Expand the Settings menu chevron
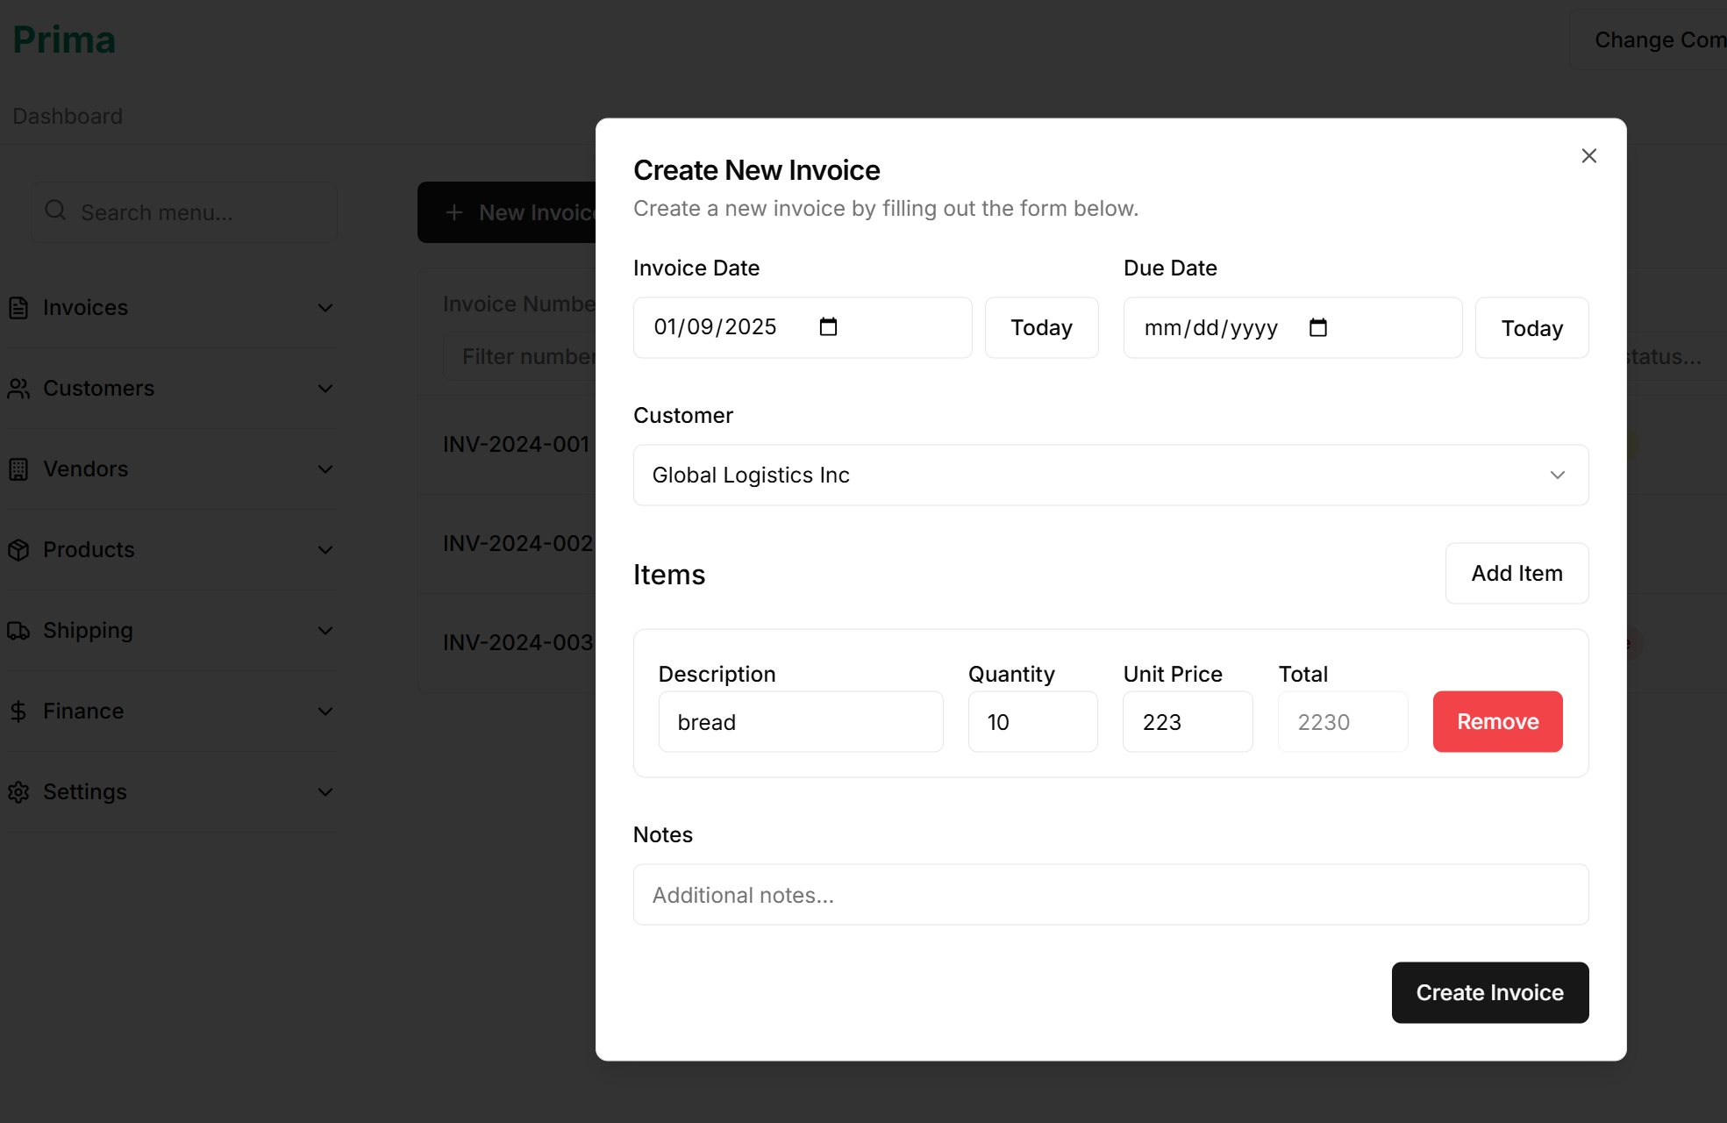The image size is (1727, 1123). click(x=325, y=792)
